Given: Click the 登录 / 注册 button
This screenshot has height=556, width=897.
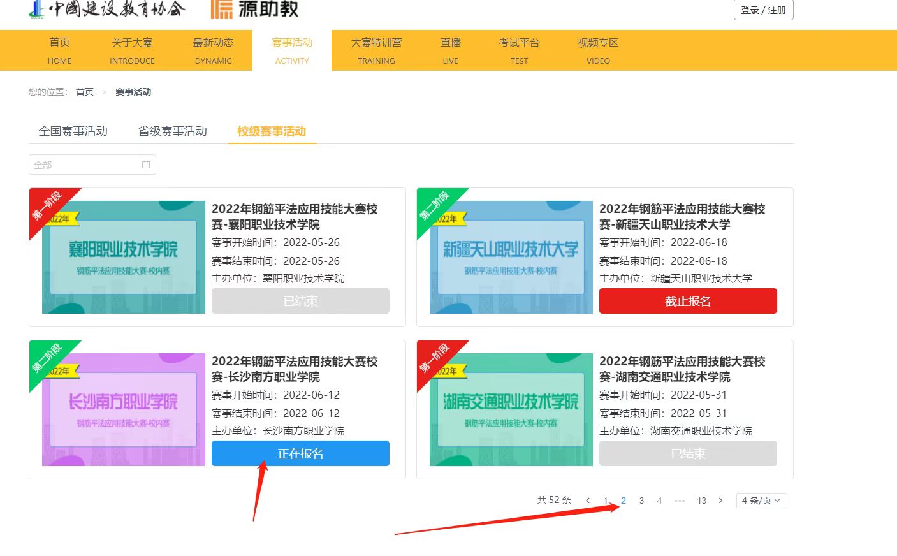Looking at the screenshot, I should pos(763,10).
